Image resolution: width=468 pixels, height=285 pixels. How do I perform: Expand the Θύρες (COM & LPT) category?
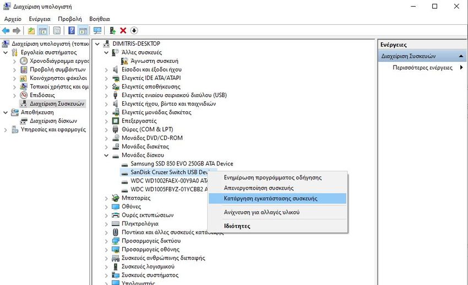(x=106, y=130)
